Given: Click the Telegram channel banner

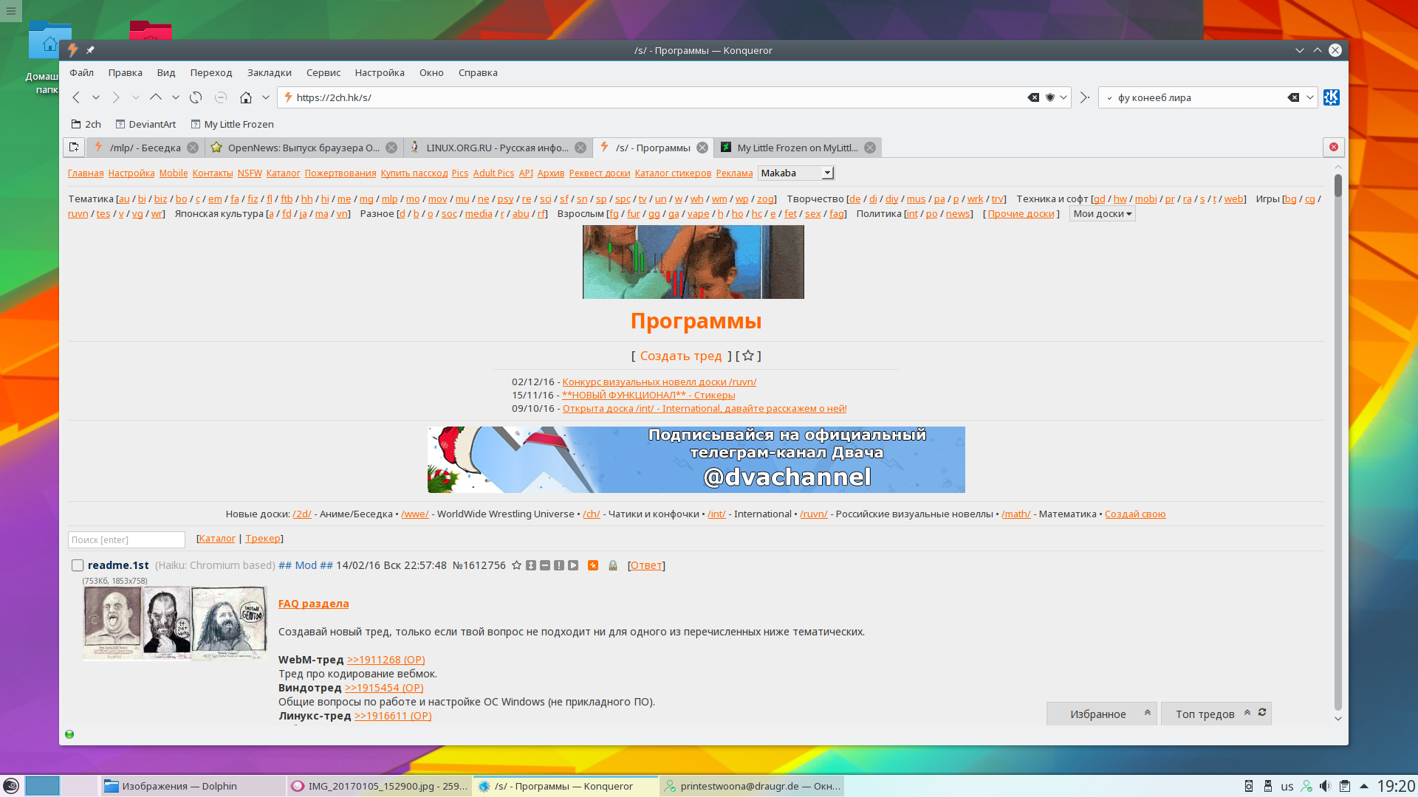Looking at the screenshot, I should (x=696, y=460).
